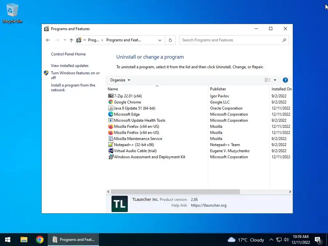The width and height of the screenshot is (328, 246).
Task: Click the 7-Zip program icon
Action: coord(111,96)
